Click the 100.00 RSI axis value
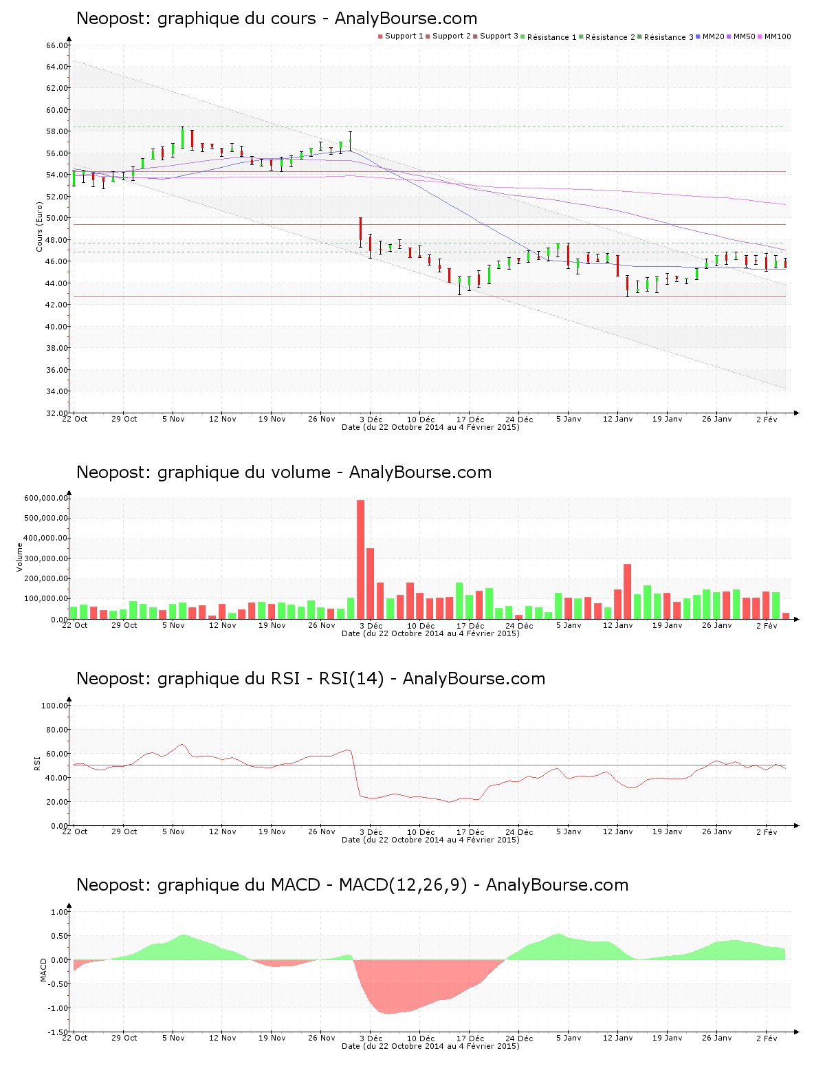Image resolution: width=825 pixels, height=1066 pixels. (55, 706)
